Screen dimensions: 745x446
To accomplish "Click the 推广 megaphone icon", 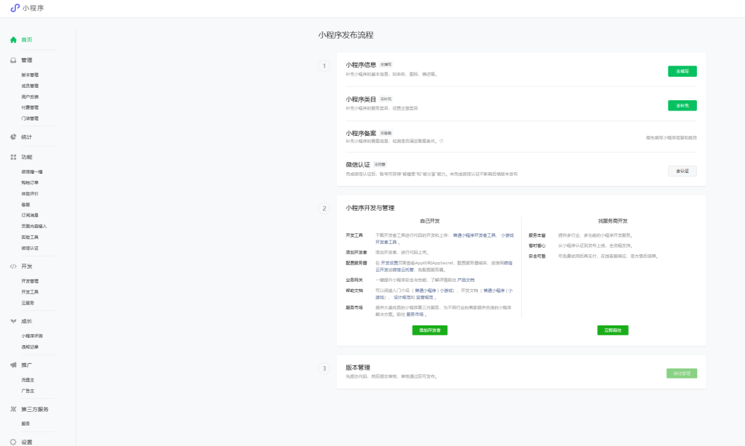I will click(x=12, y=365).
